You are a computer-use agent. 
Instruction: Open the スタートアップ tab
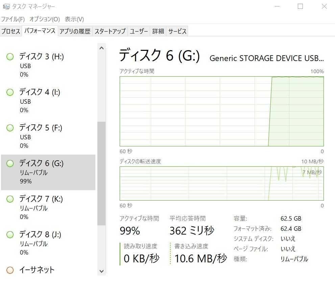click(110, 31)
